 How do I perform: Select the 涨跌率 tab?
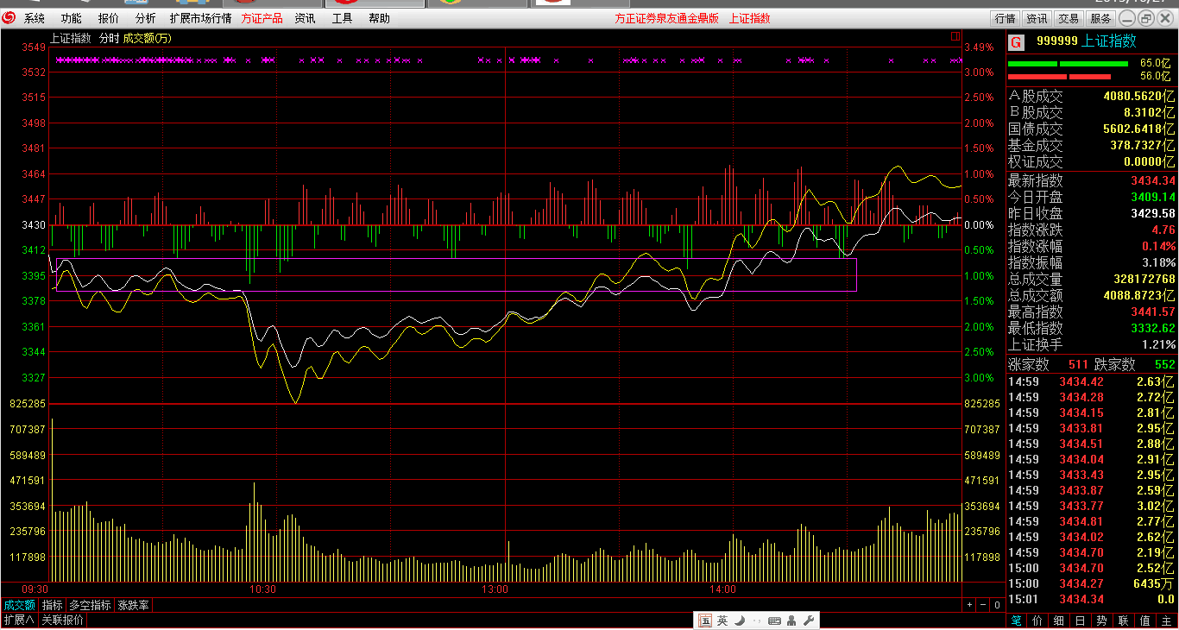pyautogui.click(x=134, y=606)
